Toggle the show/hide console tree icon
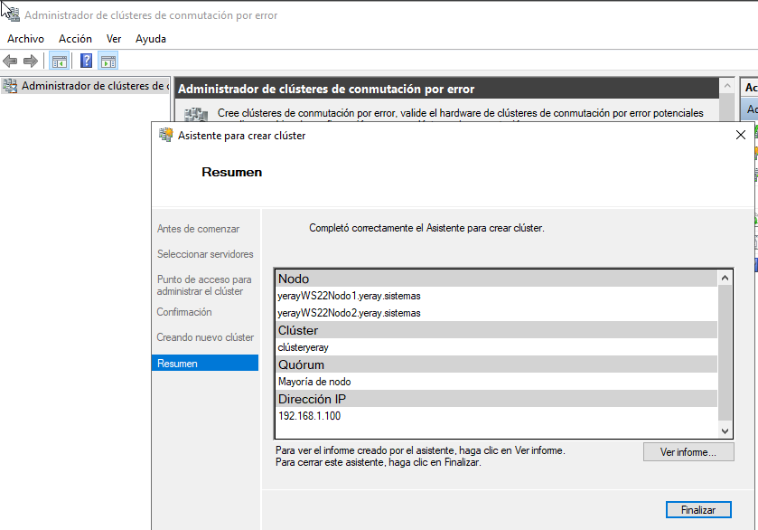Viewport: 758px width, 530px height. tap(60, 61)
